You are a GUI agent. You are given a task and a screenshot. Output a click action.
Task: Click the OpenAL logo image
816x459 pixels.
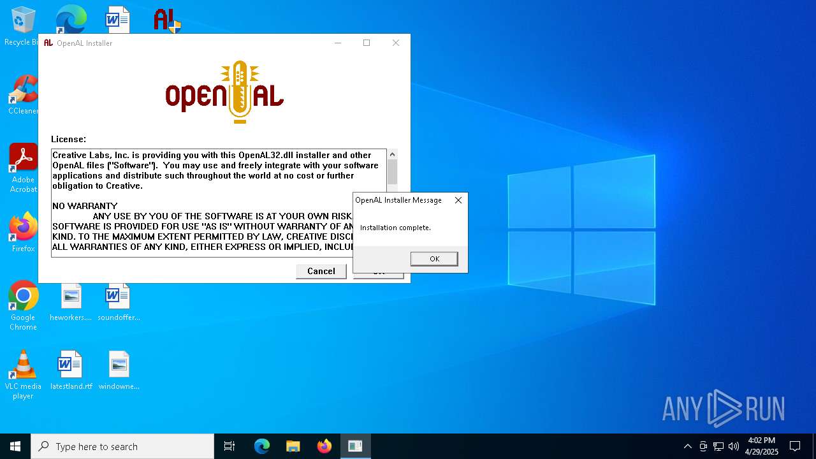point(224,92)
